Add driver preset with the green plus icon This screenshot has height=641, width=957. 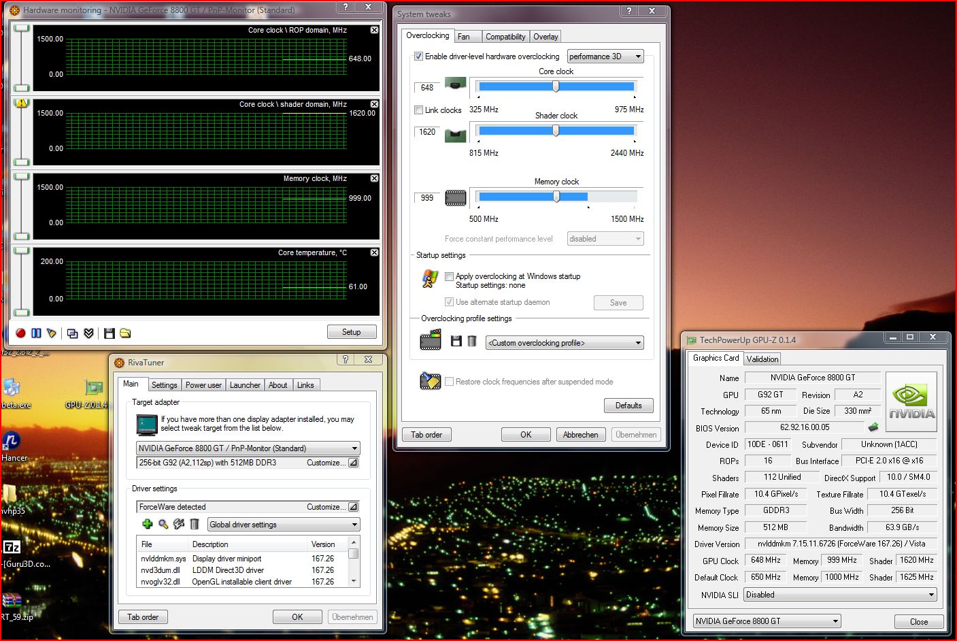tap(147, 524)
